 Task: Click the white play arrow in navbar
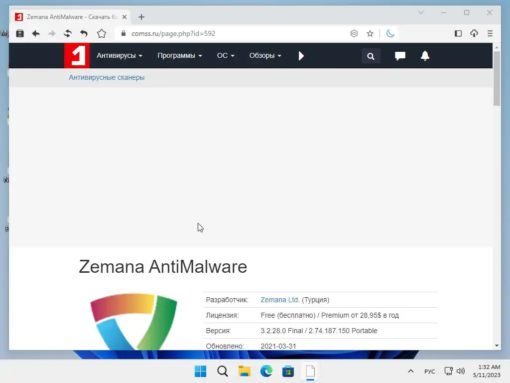(301, 56)
